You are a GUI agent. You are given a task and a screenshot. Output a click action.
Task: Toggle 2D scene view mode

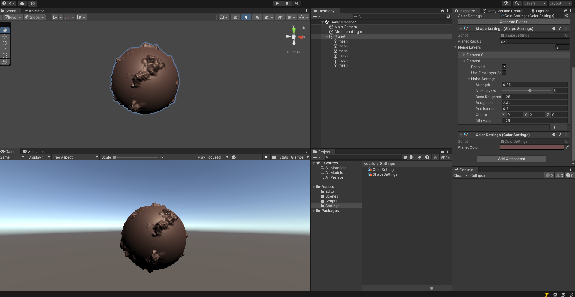click(235, 17)
